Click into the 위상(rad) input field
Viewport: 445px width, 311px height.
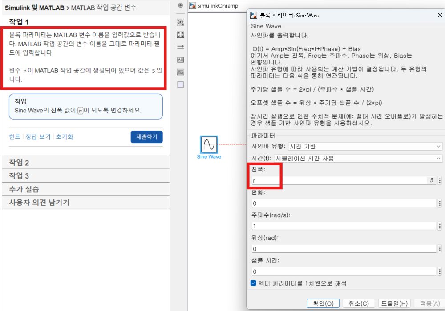pos(344,249)
